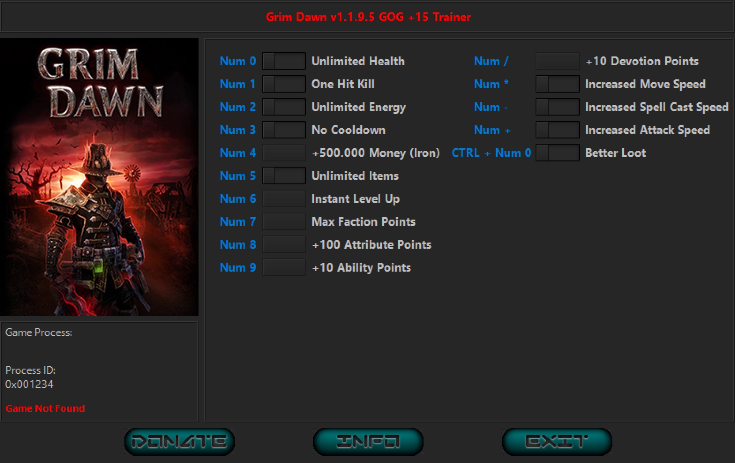The height and width of the screenshot is (463, 735).
Task: Click the '0x001234' process ID value
Action: click(x=29, y=384)
